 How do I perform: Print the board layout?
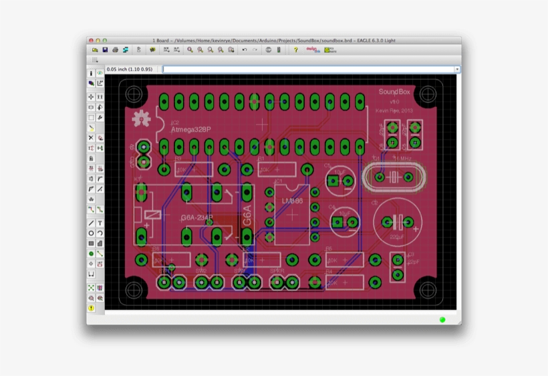[x=116, y=50]
